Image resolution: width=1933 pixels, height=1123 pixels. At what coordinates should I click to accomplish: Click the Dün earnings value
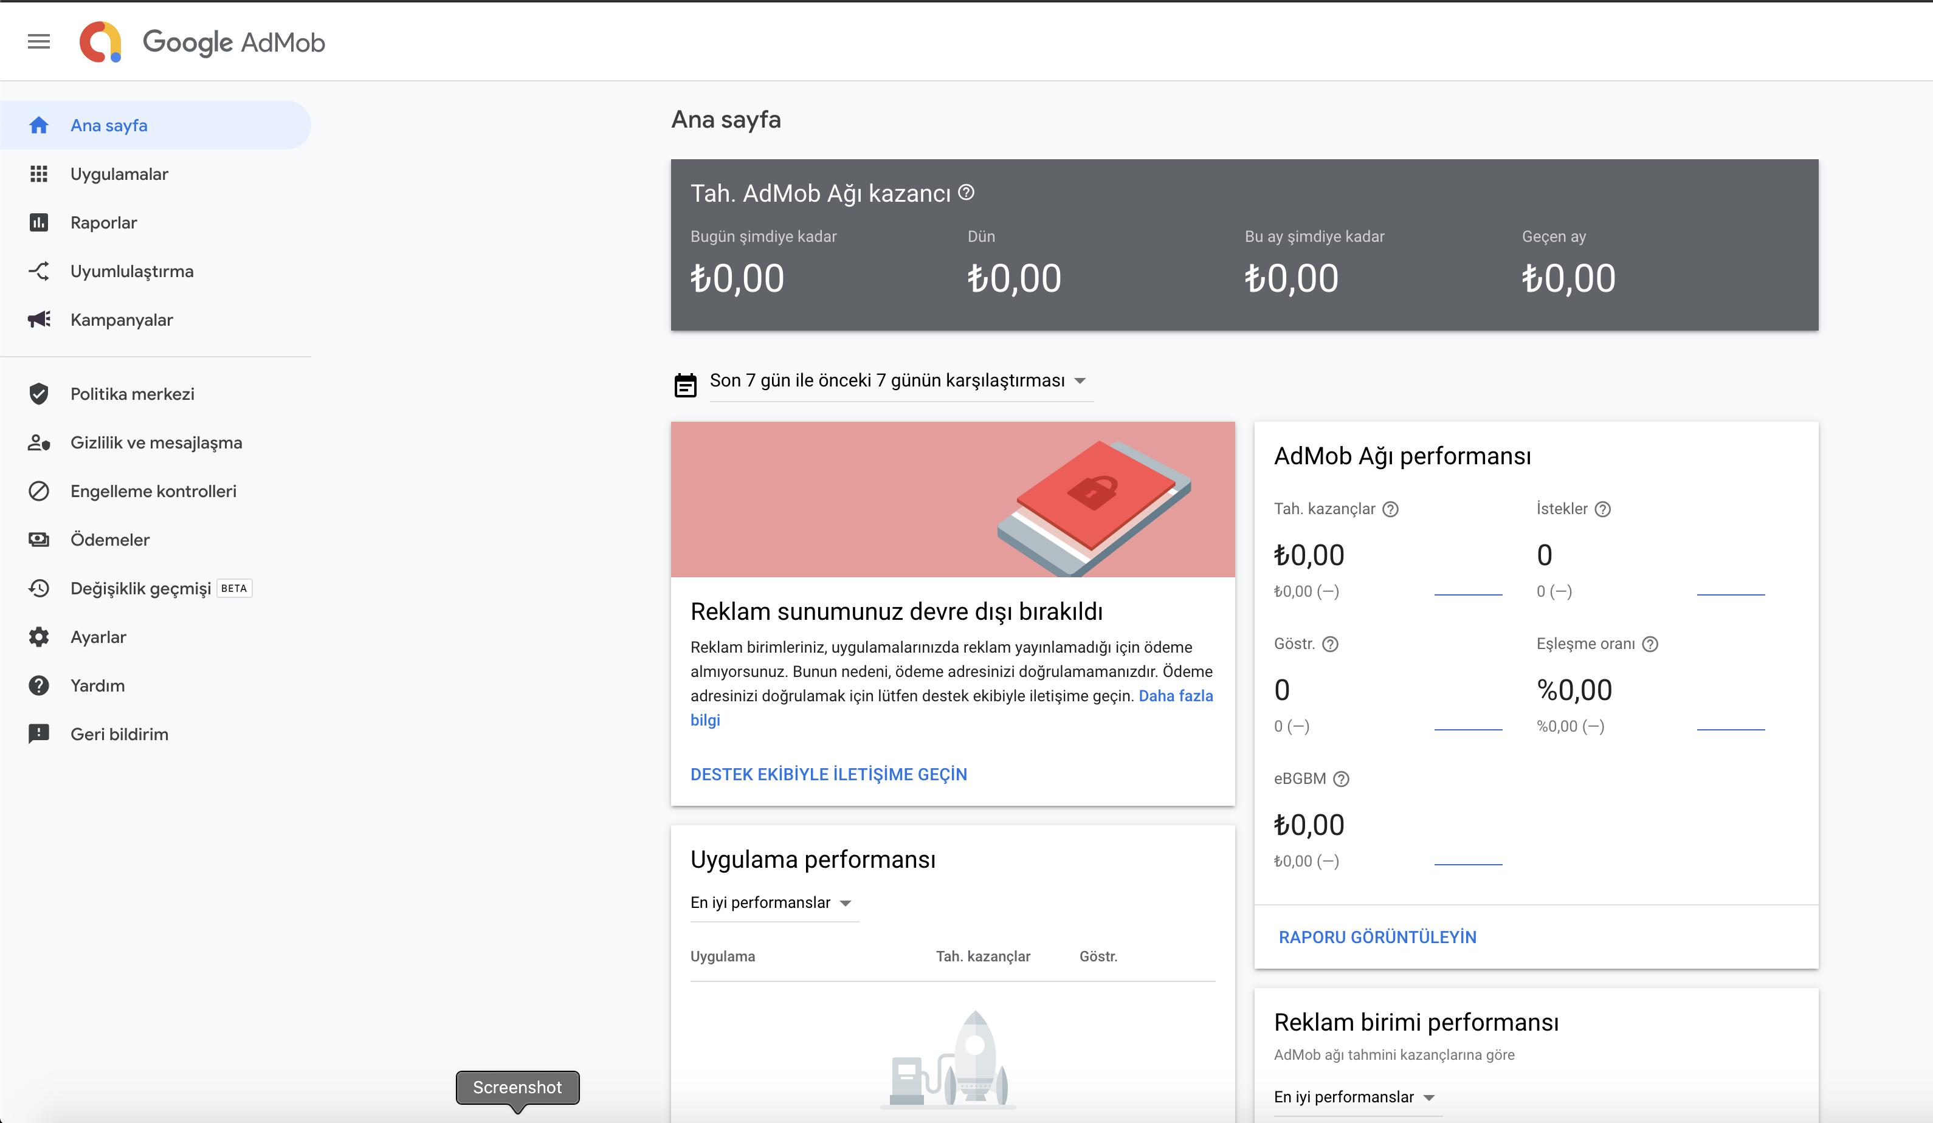point(1014,278)
